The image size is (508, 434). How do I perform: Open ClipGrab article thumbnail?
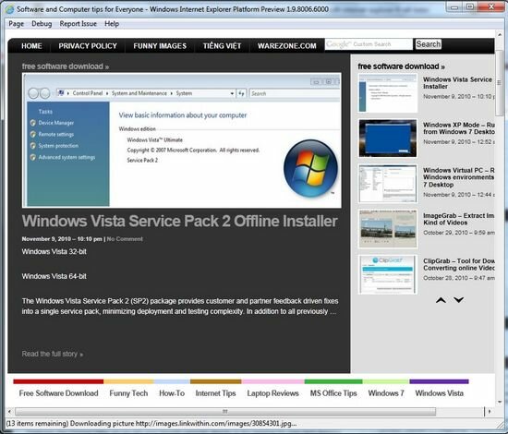pyautogui.click(x=388, y=274)
